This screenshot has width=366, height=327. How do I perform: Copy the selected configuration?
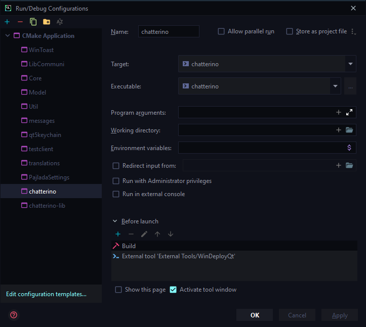point(33,22)
